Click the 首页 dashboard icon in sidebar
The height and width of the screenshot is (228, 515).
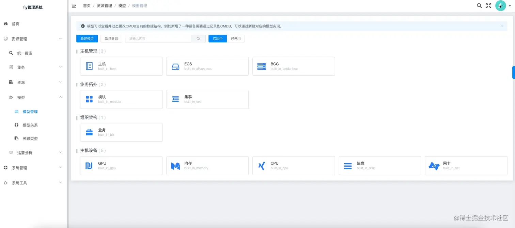pyautogui.click(x=6, y=24)
